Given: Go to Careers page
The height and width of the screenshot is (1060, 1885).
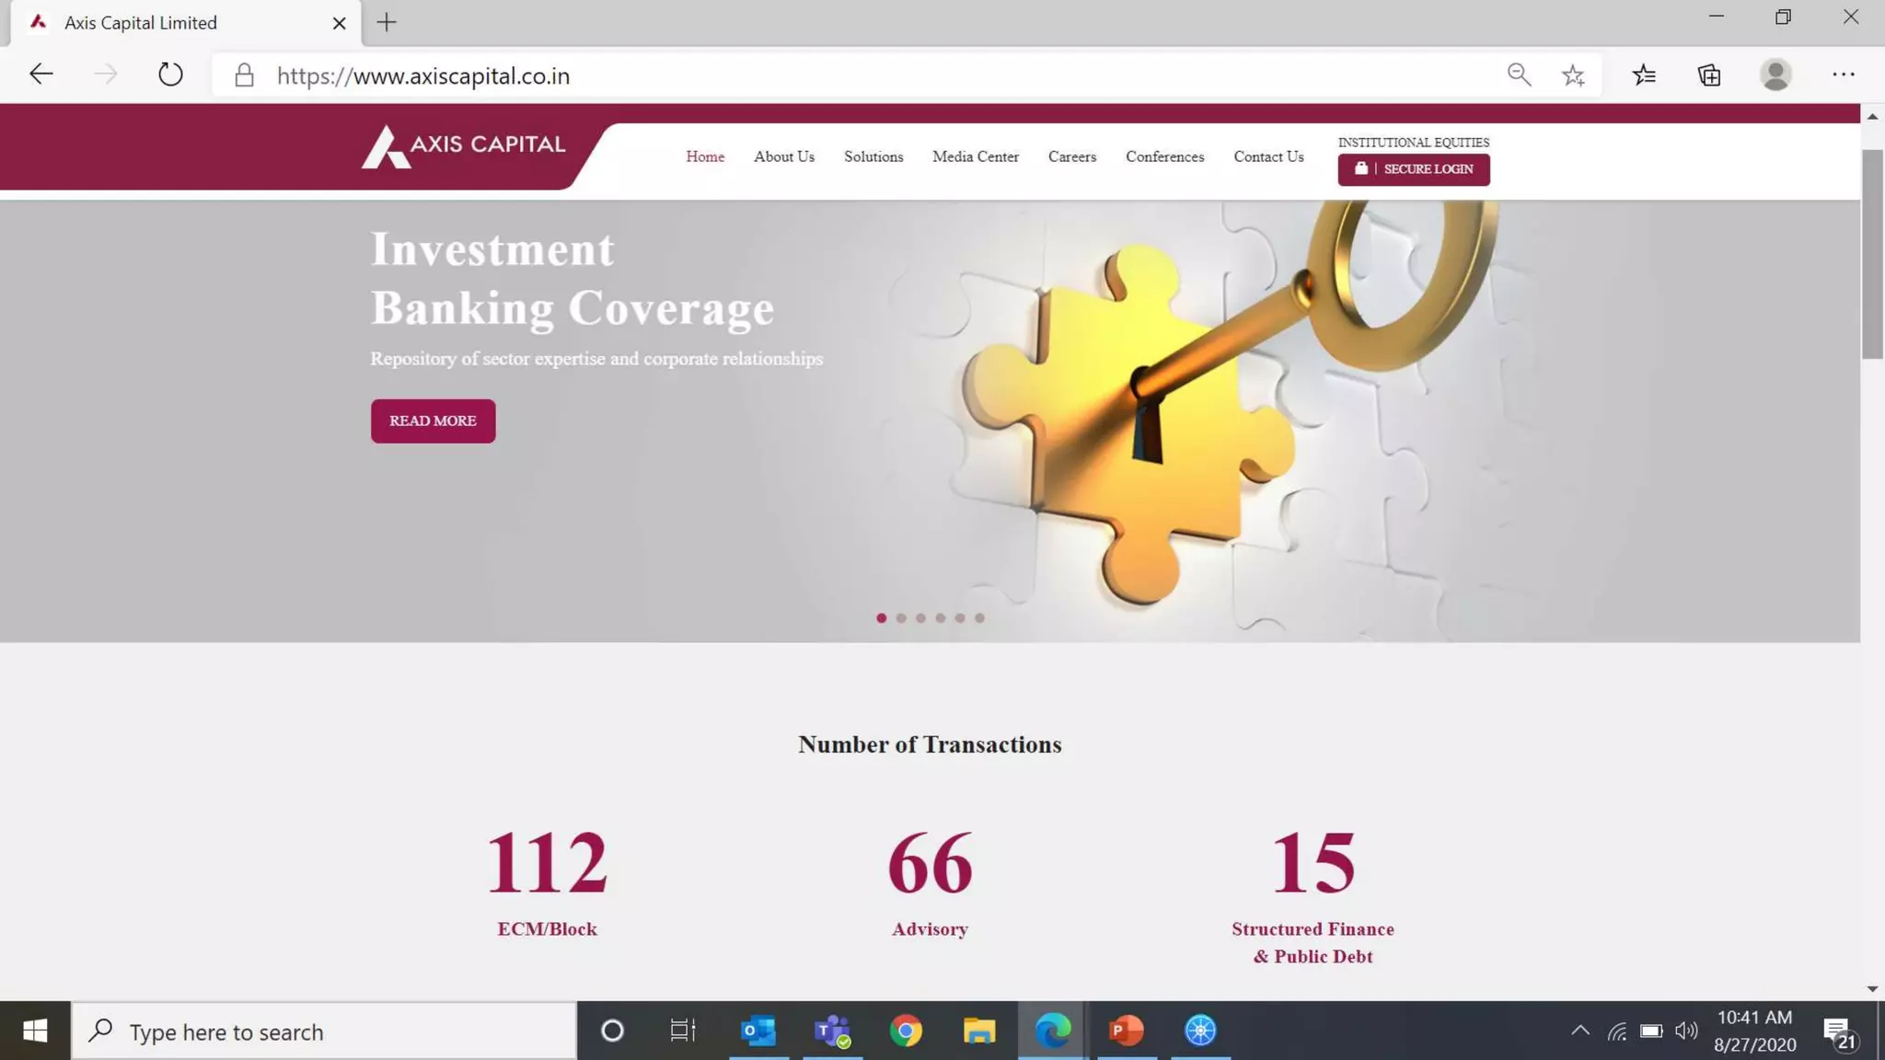Looking at the screenshot, I should (1072, 156).
